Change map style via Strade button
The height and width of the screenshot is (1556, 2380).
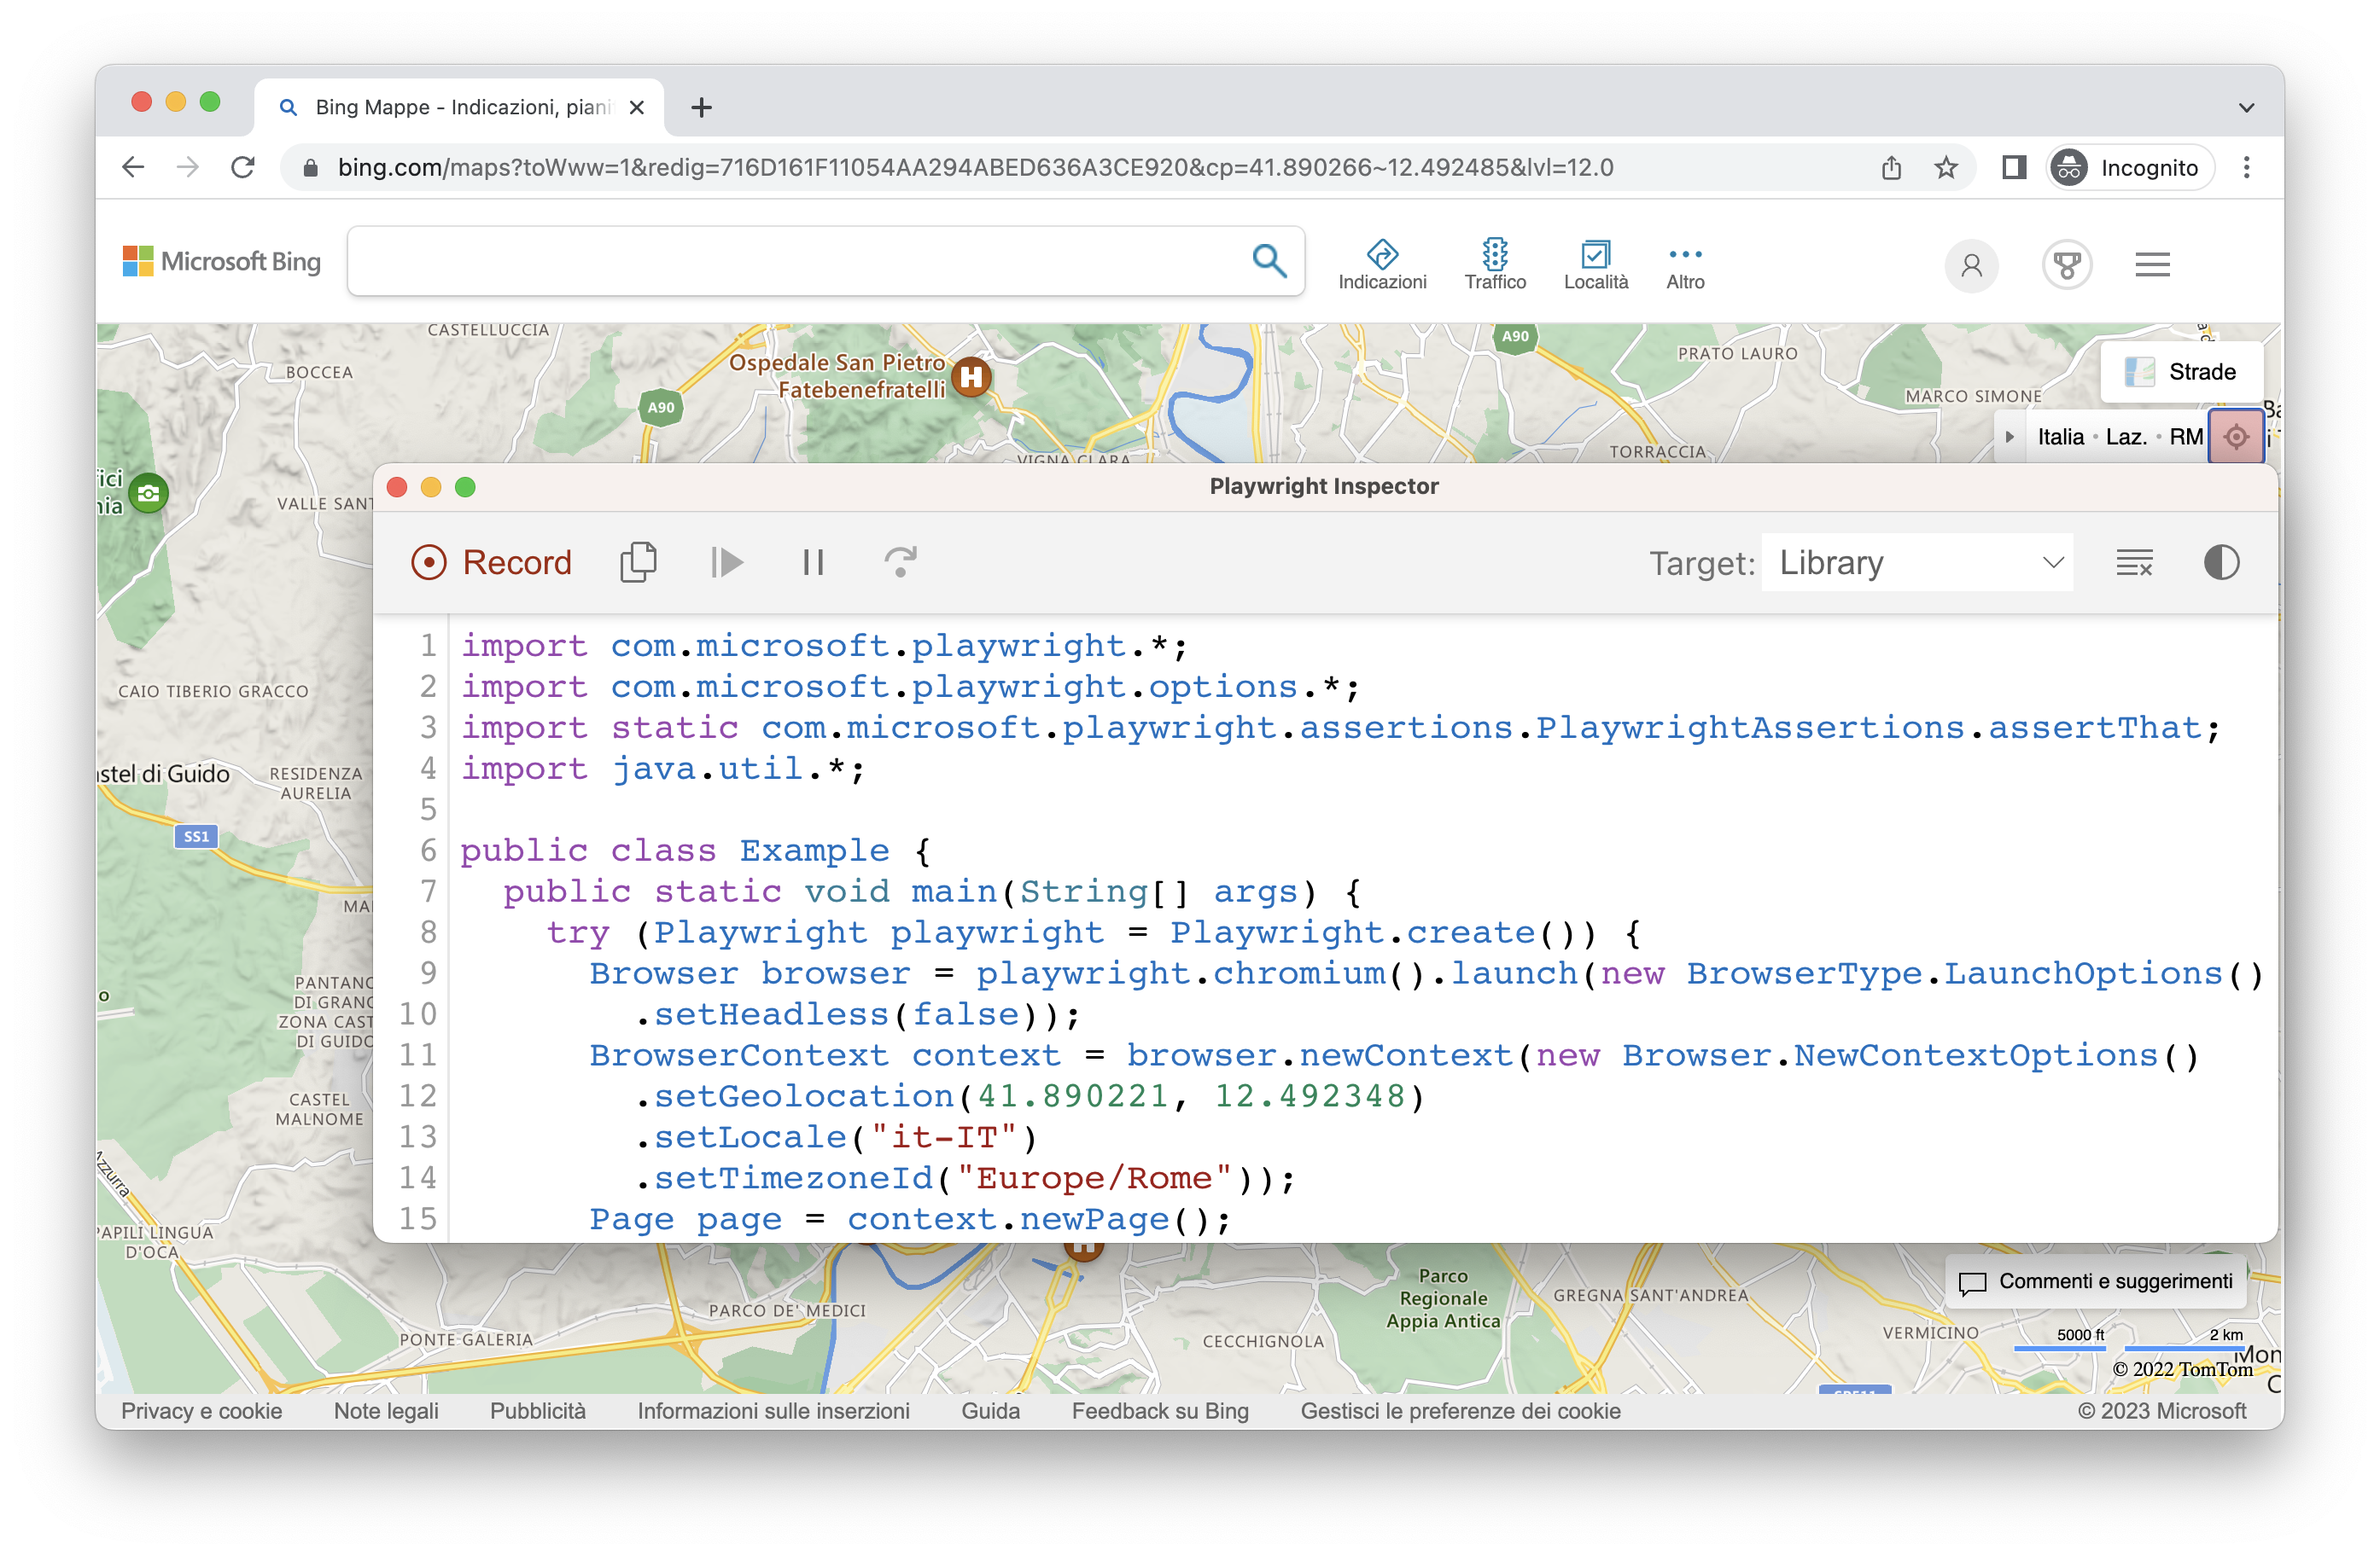2181,372
